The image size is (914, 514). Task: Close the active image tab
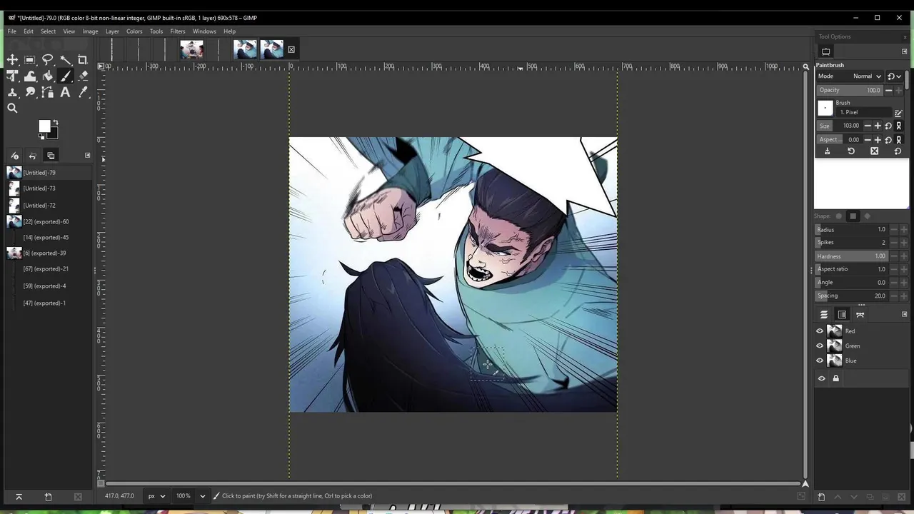(x=291, y=49)
